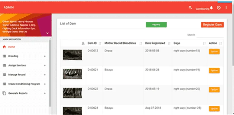Click the Home house icon
The height and width of the screenshot is (115, 234).
[x=4, y=47]
